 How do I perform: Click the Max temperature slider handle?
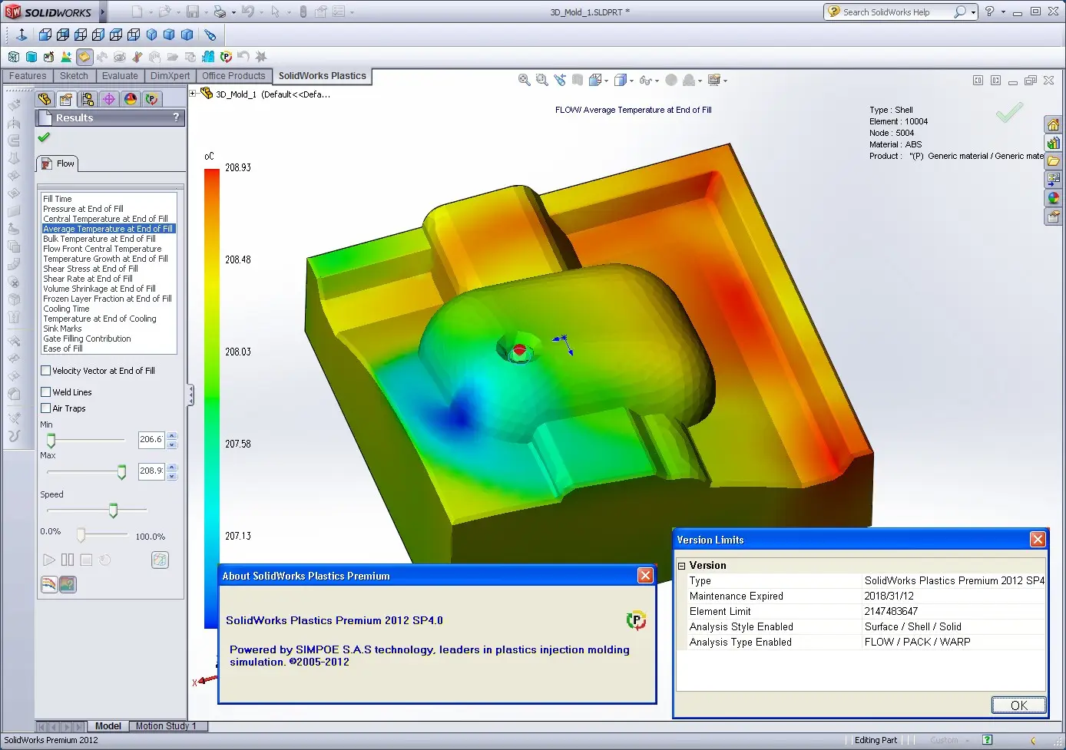[121, 472]
